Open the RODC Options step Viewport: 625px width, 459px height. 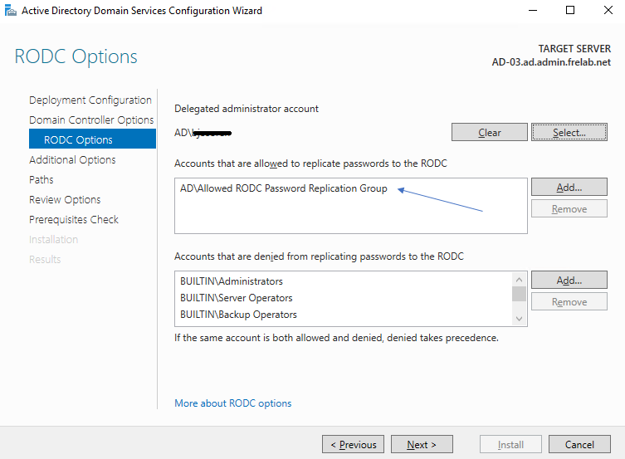pos(78,140)
